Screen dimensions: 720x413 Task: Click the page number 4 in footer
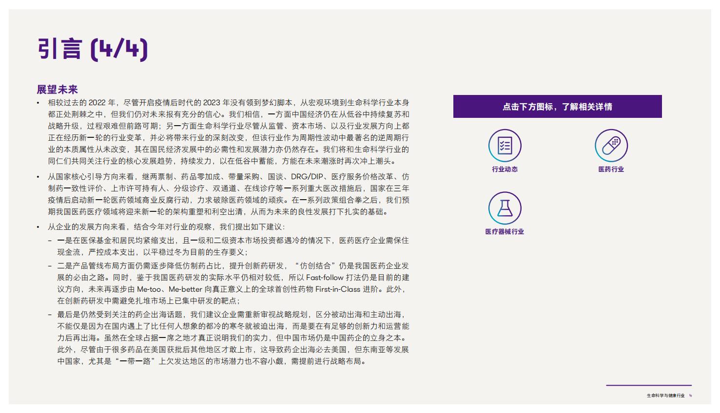tap(690, 395)
